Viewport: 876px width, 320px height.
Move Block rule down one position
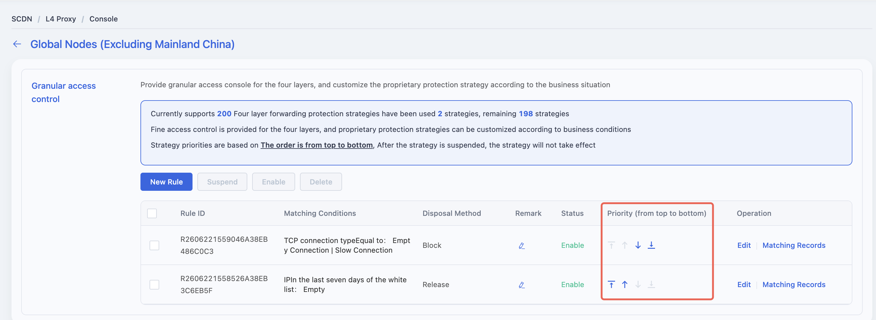pyautogui.click(x=637, y=245)
